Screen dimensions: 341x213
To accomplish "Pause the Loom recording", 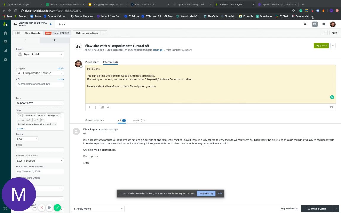I will 49,208.
